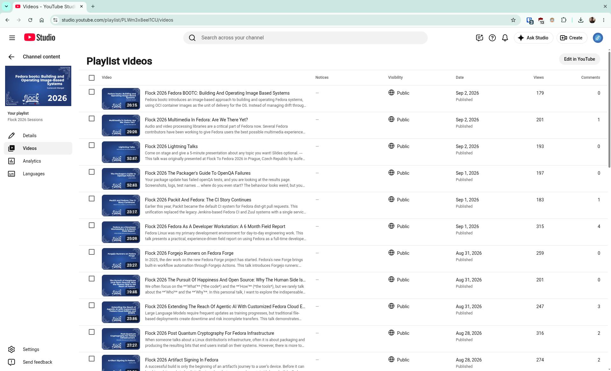Open Ask Studio assistant

pos(533,38)
